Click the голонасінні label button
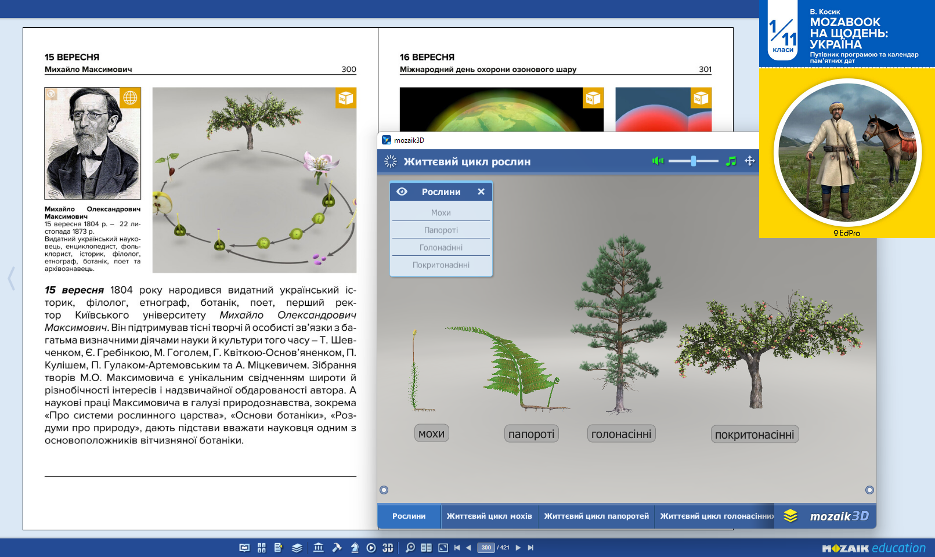This screenshot has height=557, width=935. point(622,434)
